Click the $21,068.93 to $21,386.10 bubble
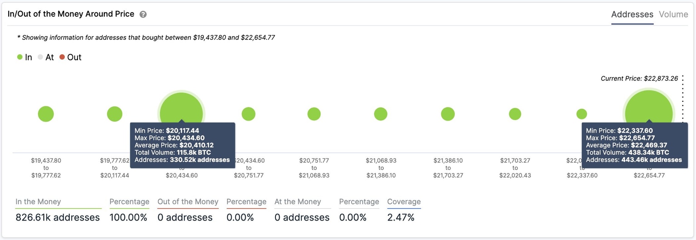 tap(381, 114)
